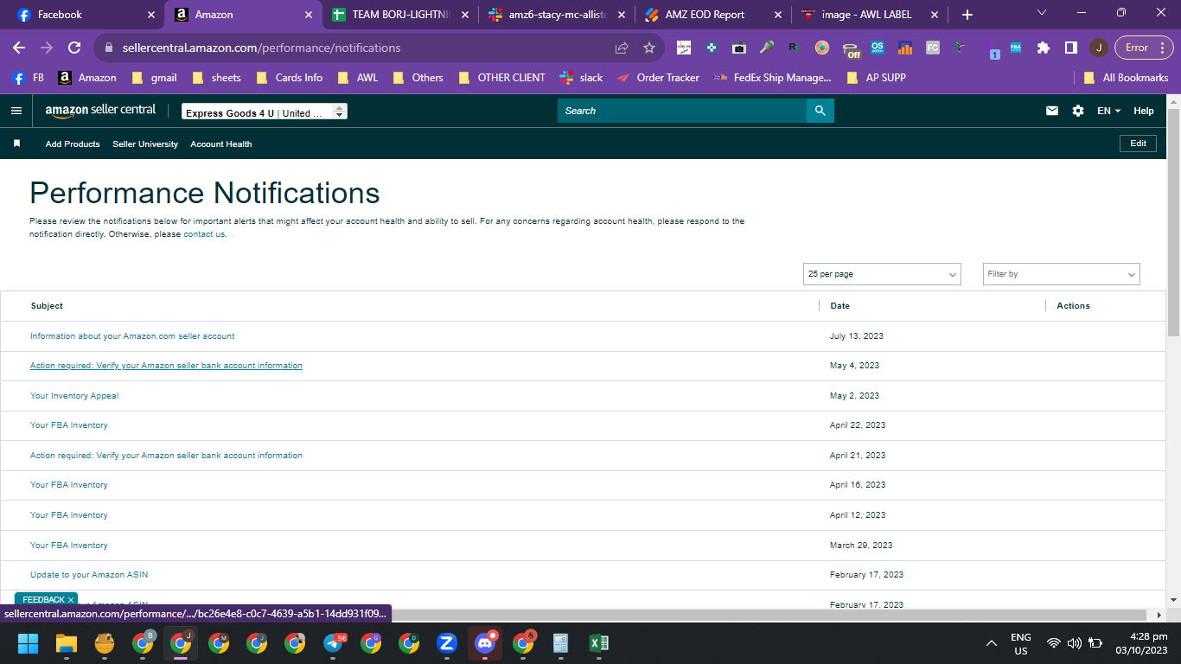
Task: Click the amazon seller central logo
Action: click(x=100, y=111)
